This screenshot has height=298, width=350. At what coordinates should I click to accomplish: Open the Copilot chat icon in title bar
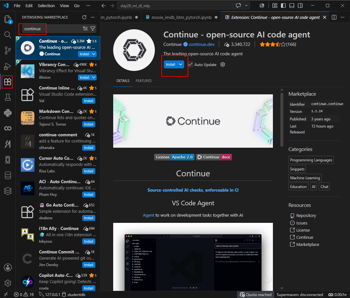pyautogui.click(x=238, y=6)
